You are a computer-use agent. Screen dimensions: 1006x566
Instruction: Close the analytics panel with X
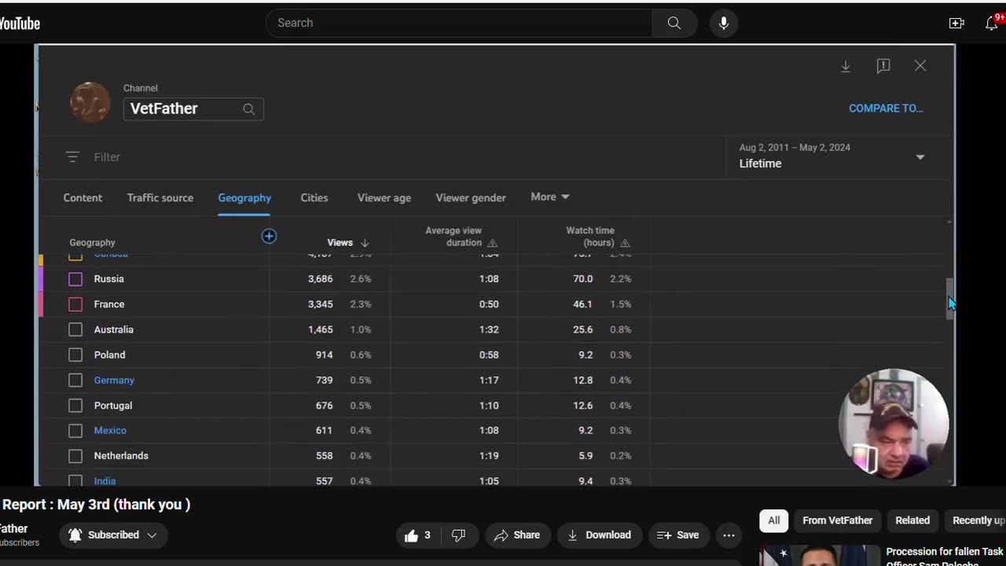point(920,66)
